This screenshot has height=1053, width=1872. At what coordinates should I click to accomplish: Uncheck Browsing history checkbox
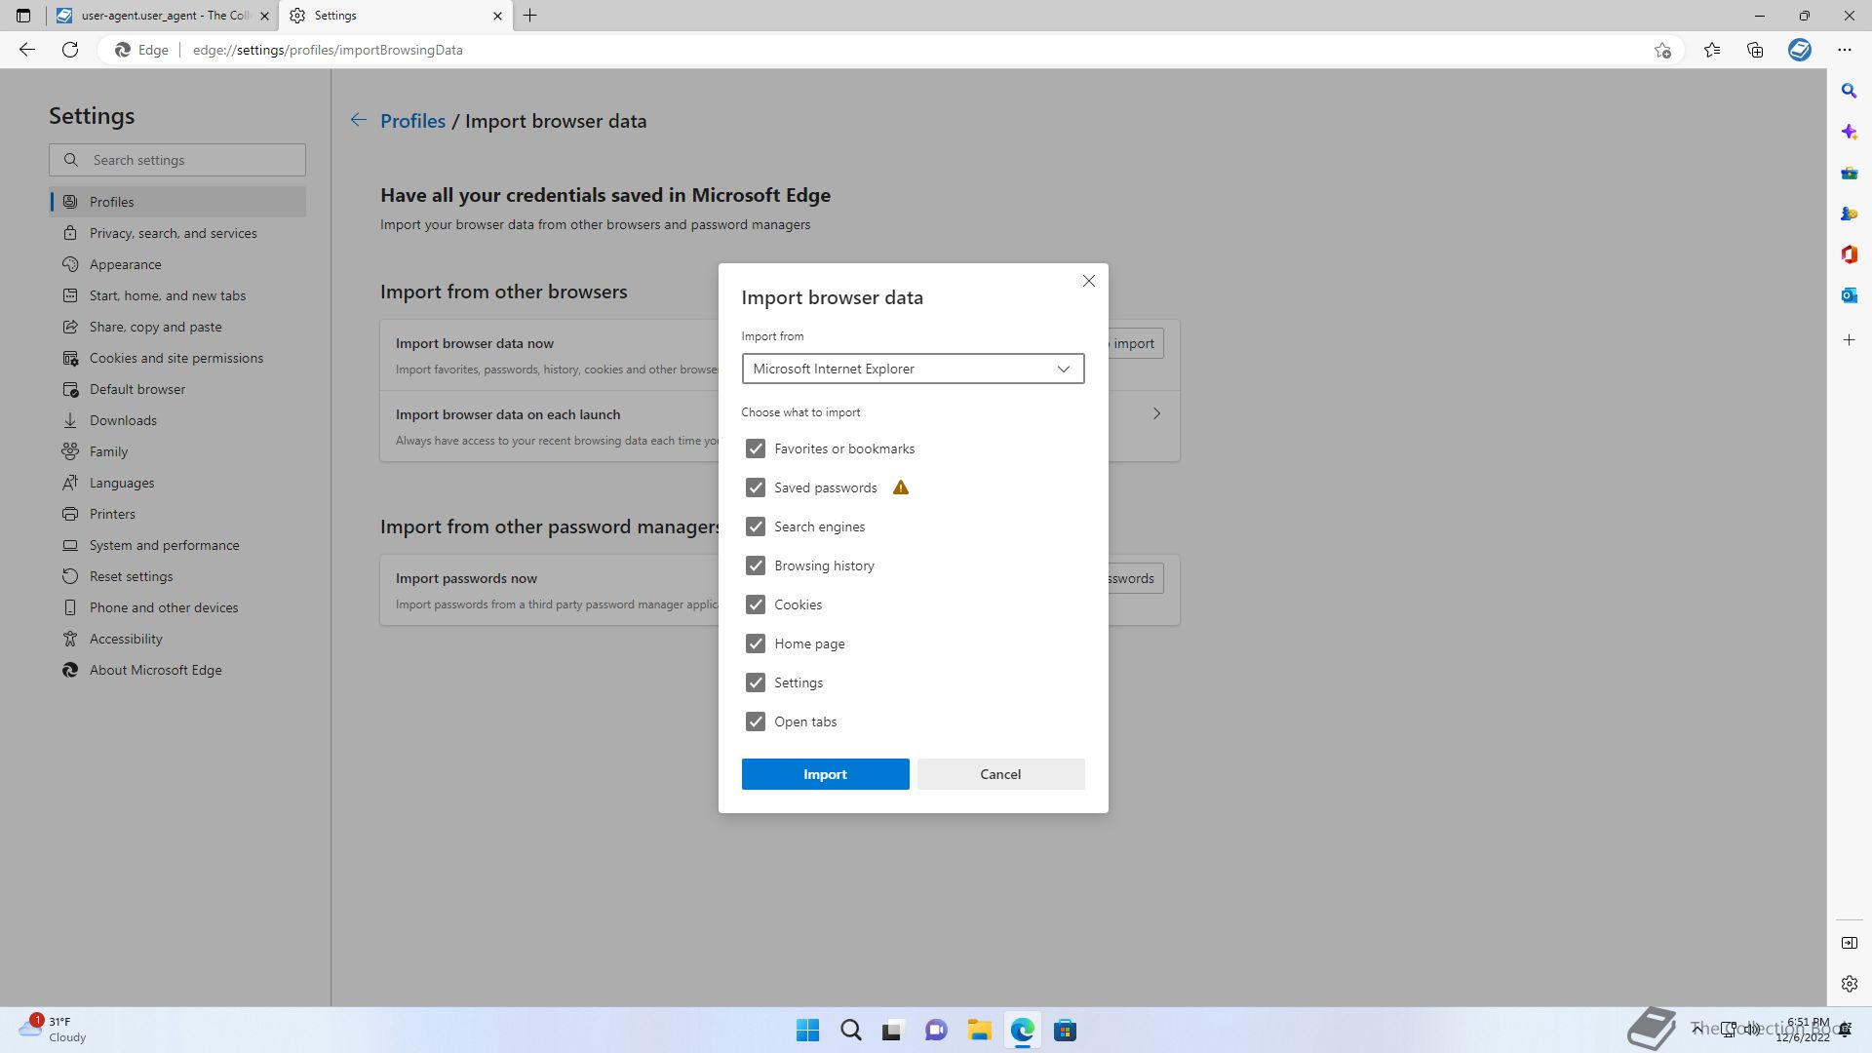click(x=756, y=565)
